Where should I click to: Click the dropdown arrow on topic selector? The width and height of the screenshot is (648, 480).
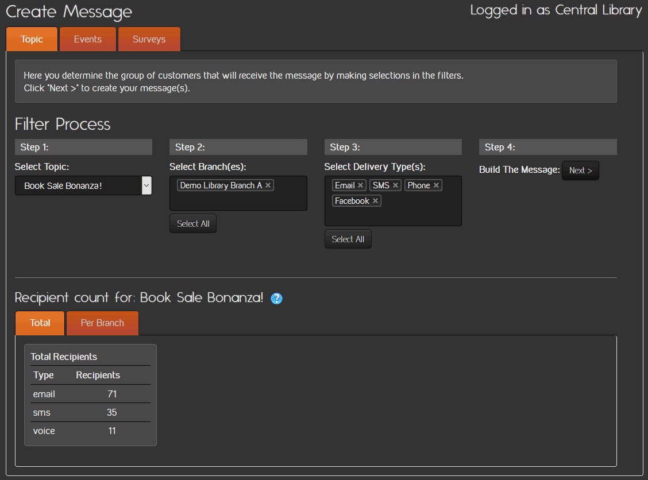(146, 185)
